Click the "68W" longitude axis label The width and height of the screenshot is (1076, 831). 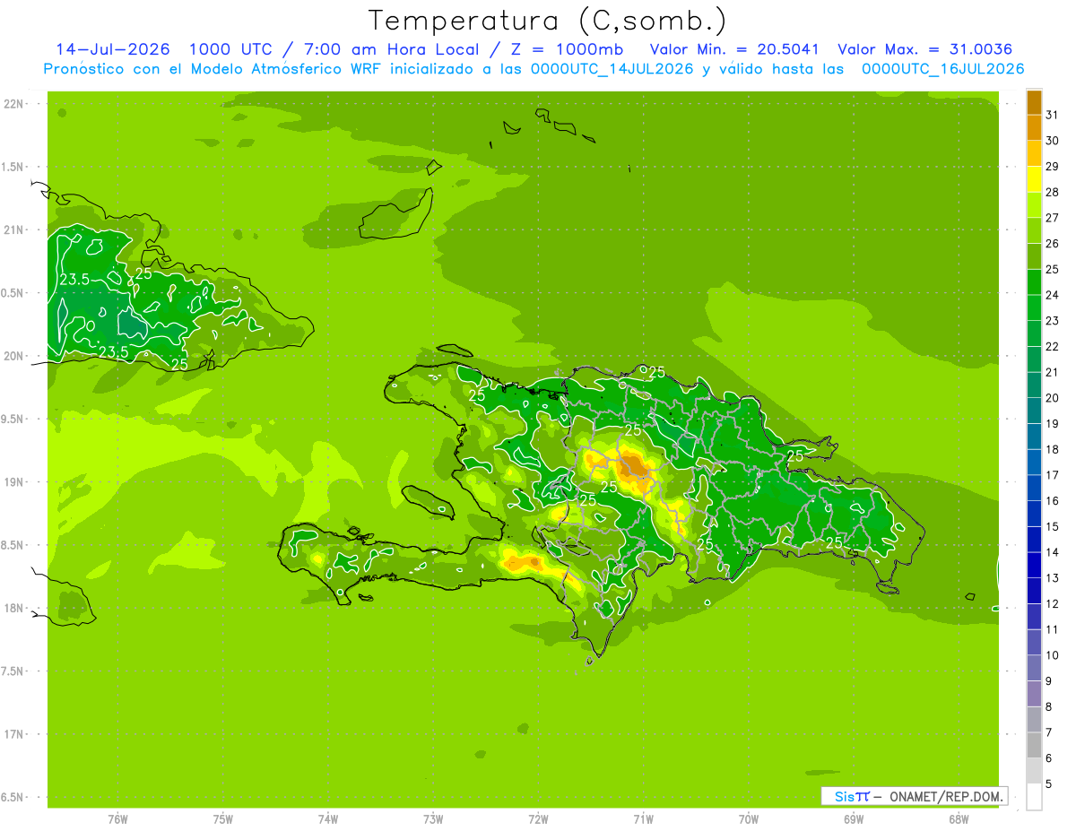[x=959, y=819]
